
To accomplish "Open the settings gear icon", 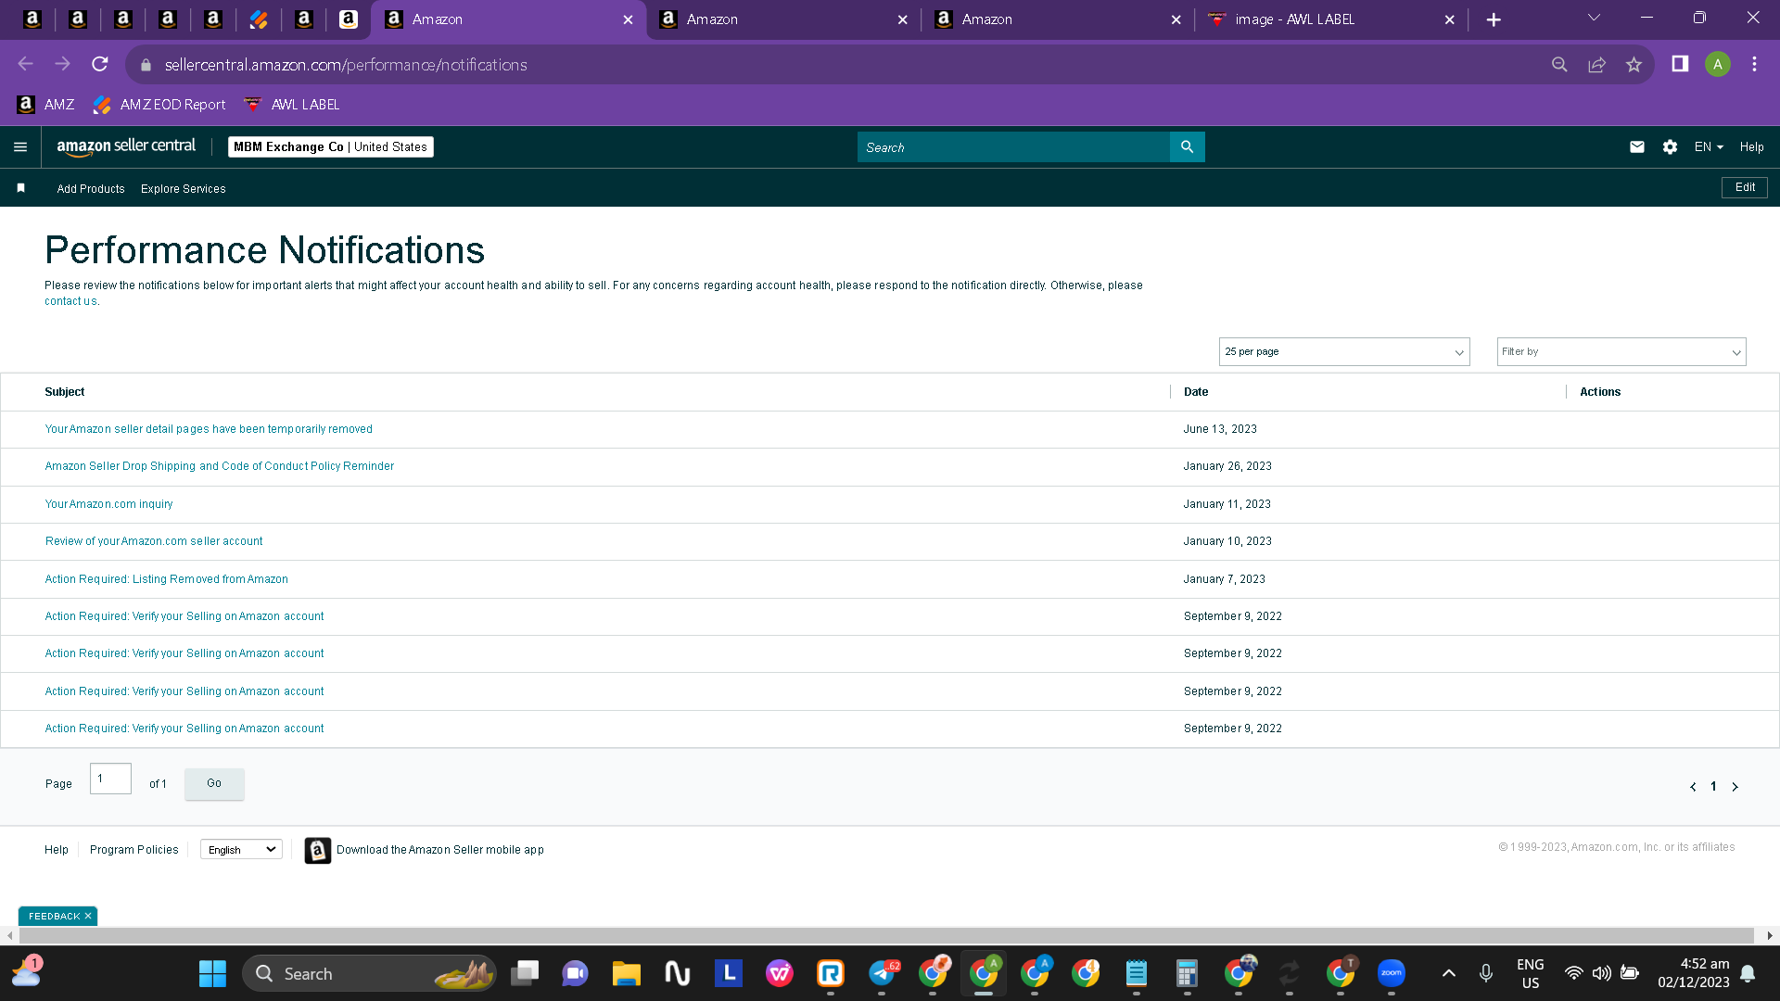I will [1670, 147].
